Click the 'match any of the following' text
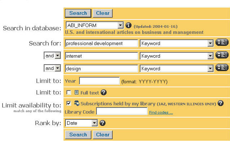Screen dimensions: 230x141 37,111
